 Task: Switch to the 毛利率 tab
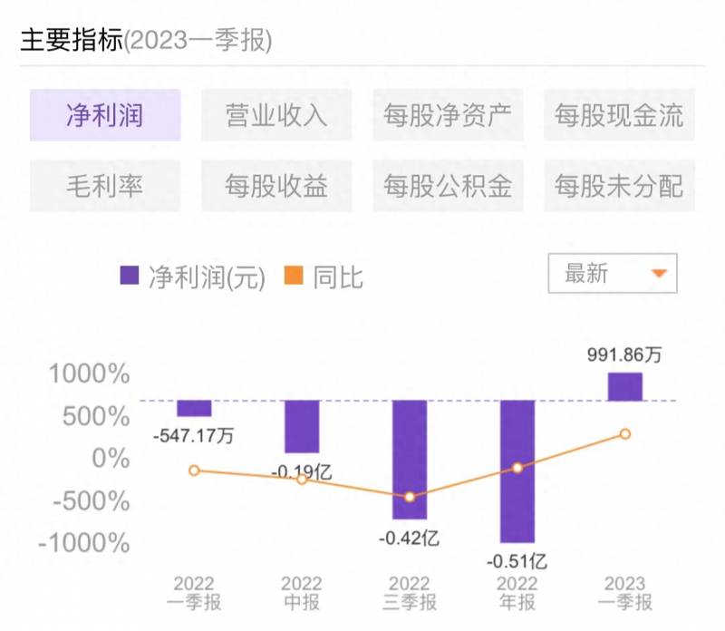(105, 186)
